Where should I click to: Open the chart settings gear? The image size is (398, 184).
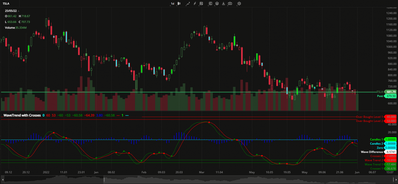coord(239,3)
